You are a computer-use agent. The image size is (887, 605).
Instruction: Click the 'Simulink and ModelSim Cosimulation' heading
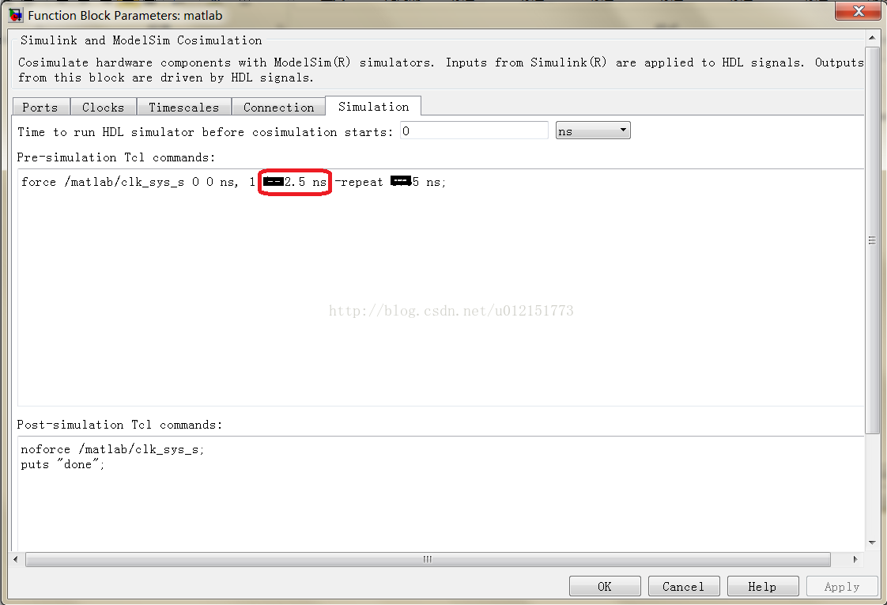point(141,40)
